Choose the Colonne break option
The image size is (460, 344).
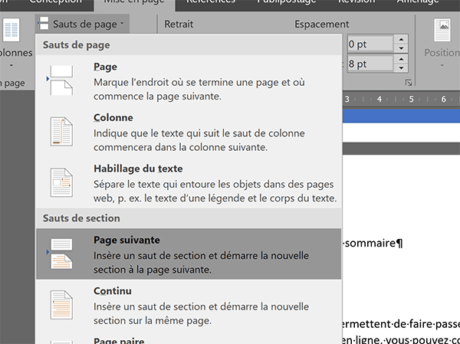(x=189, y=132)
